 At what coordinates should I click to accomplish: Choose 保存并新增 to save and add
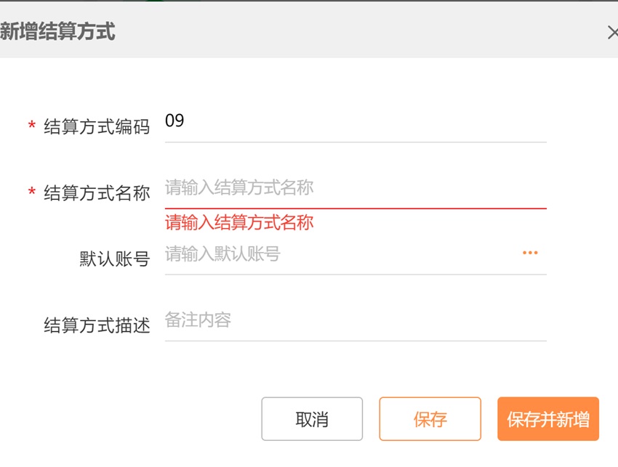pyautogui.click(x=548, y=419)
